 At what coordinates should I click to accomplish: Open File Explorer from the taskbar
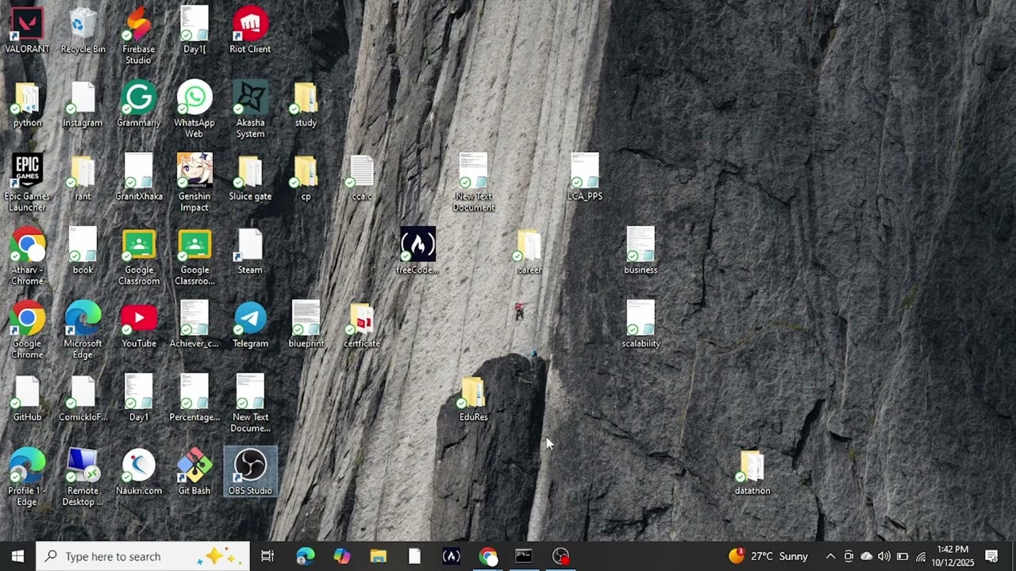pos(378,556)
